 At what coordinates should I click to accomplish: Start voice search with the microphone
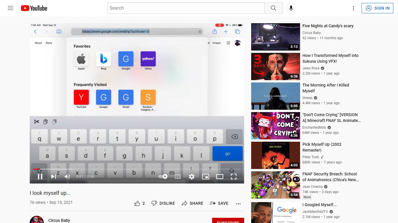tap(291, 8)
